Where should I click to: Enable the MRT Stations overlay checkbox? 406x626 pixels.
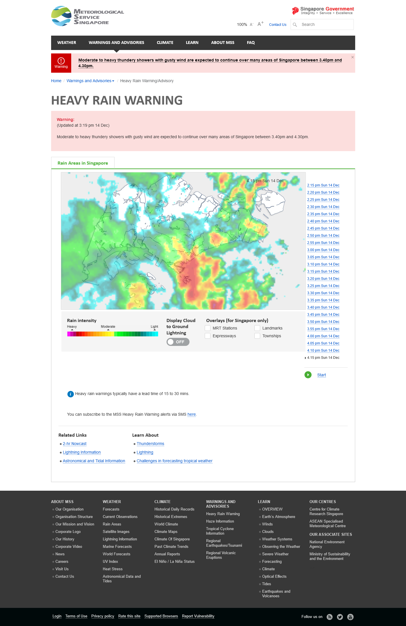[x=208, y=328]
